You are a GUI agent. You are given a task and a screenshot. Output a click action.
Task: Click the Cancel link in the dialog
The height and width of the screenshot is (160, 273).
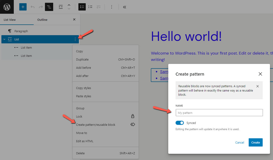pos(239,142)
